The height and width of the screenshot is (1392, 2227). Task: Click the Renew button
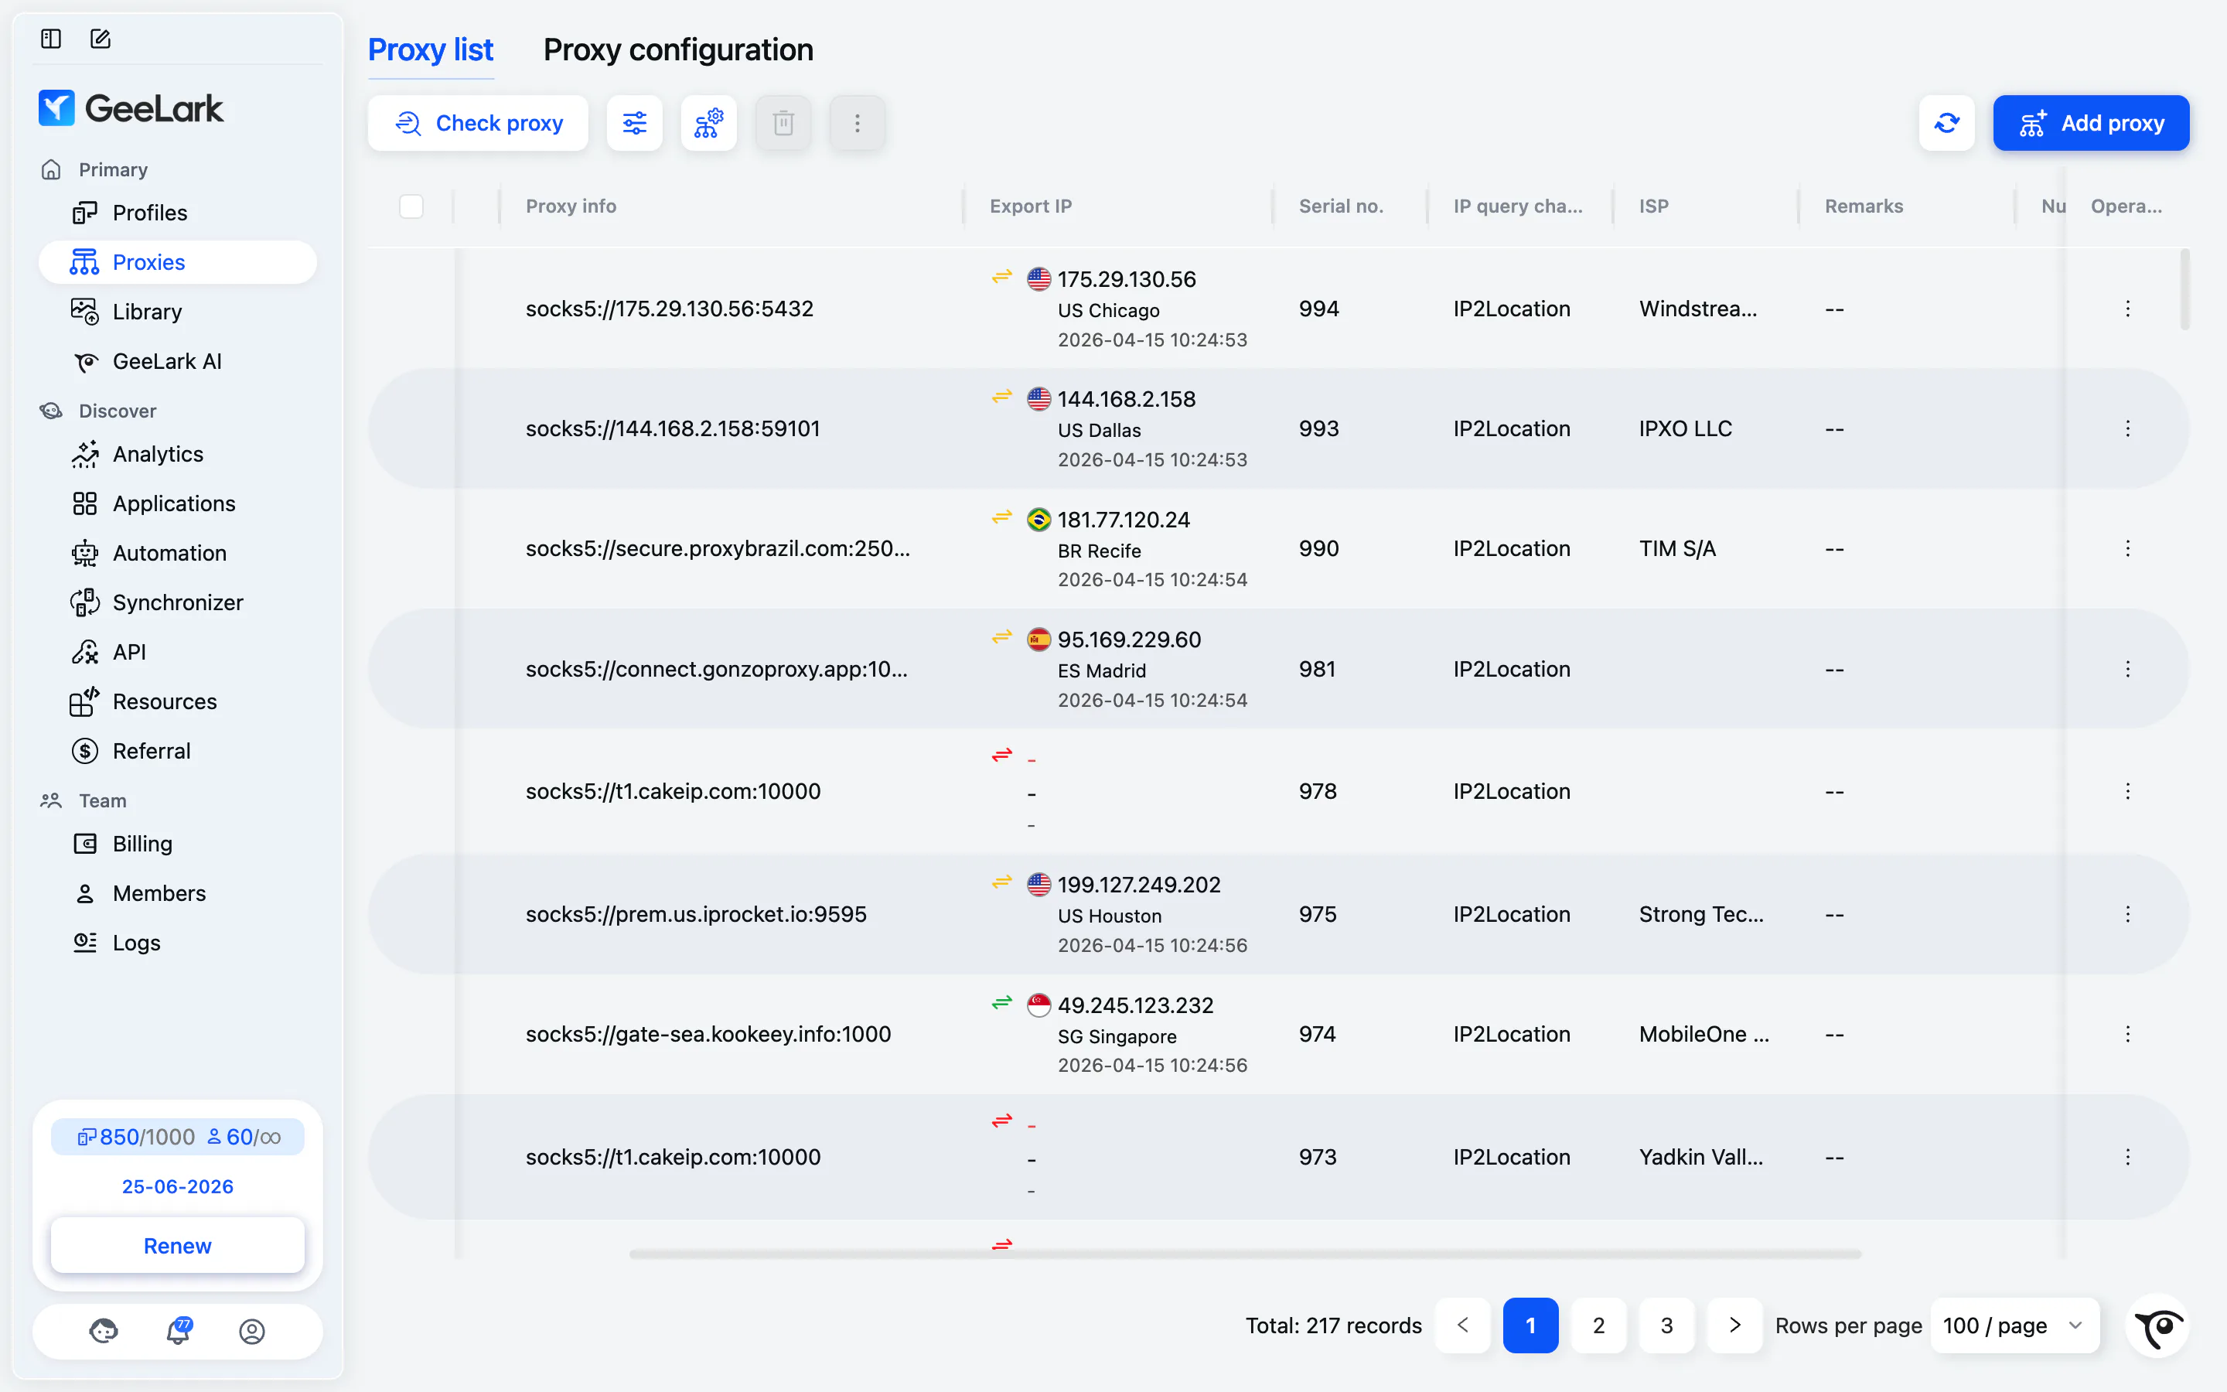point(178,1246)
